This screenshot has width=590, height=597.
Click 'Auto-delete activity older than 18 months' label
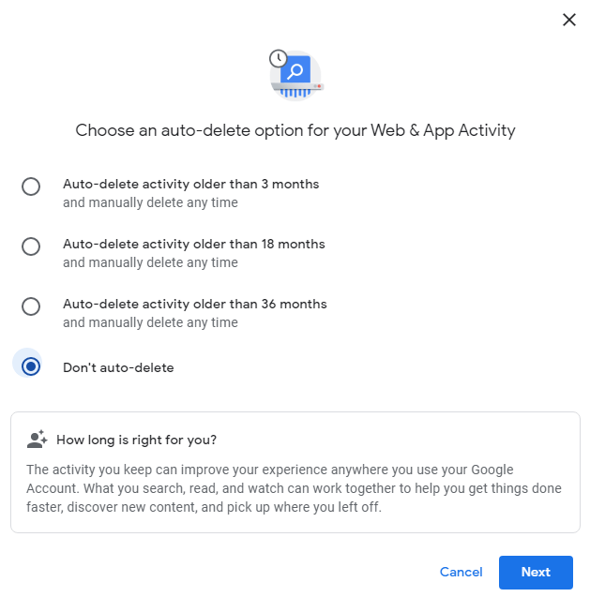pyautogui.click(x=194, y=244)
